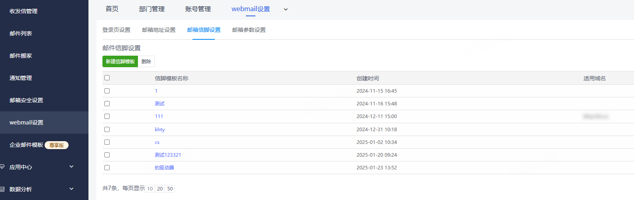This screenshot has width=634, height=200.
Task: Click the 适用域名 column header
Action: 595,78
